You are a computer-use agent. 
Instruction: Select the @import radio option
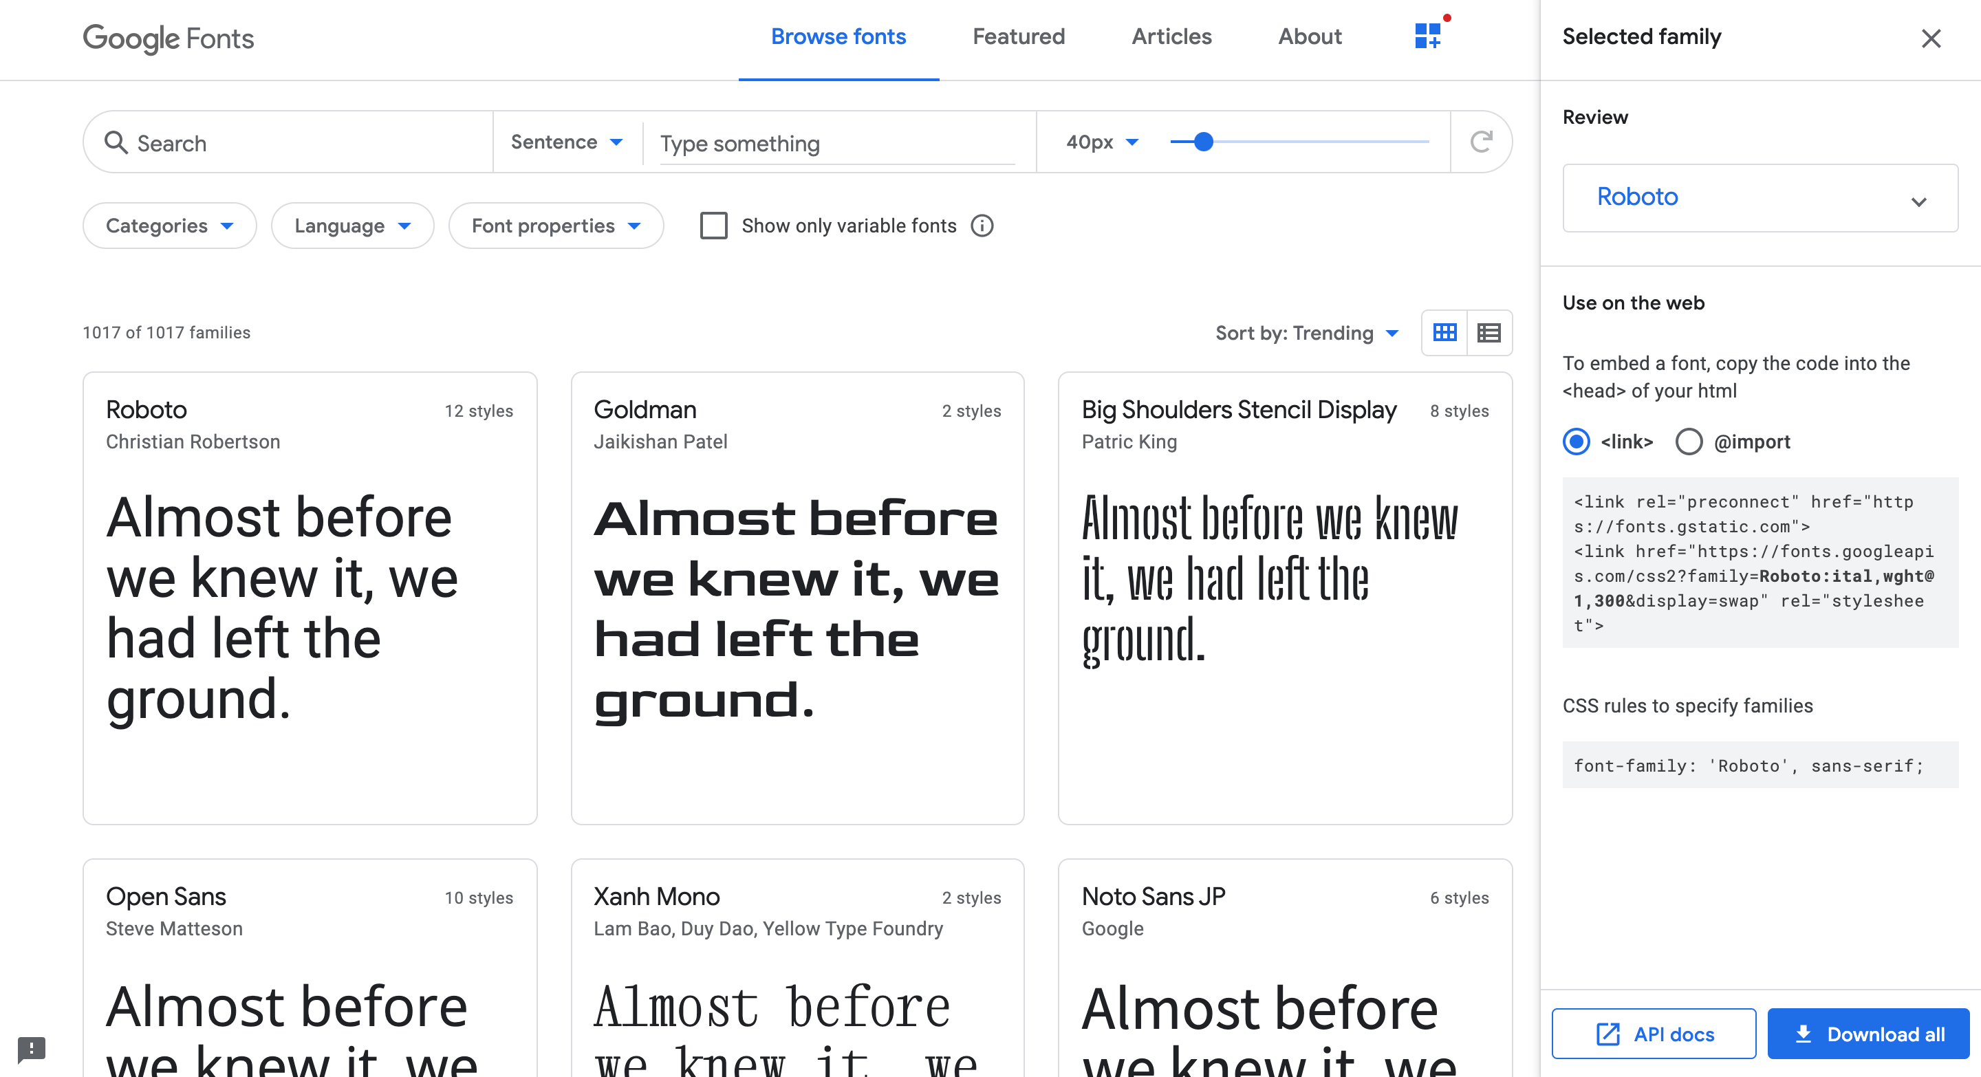point(1689,442)
